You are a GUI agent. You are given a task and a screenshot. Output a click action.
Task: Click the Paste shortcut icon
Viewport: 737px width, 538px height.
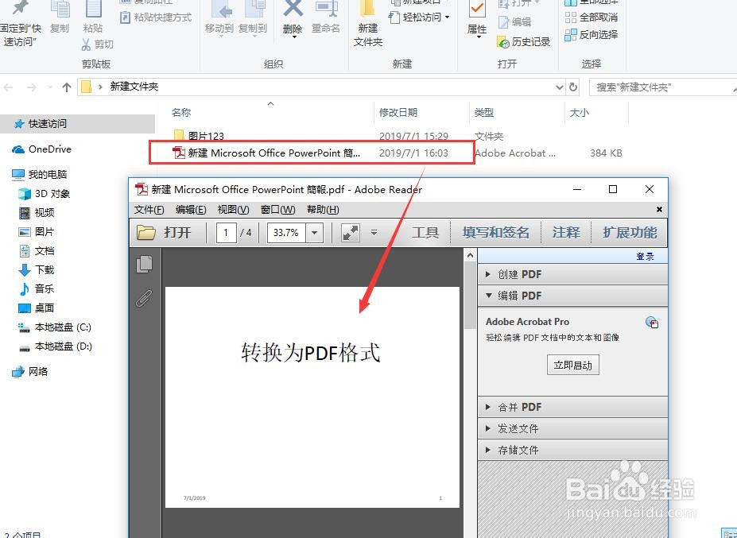(125, 17)
